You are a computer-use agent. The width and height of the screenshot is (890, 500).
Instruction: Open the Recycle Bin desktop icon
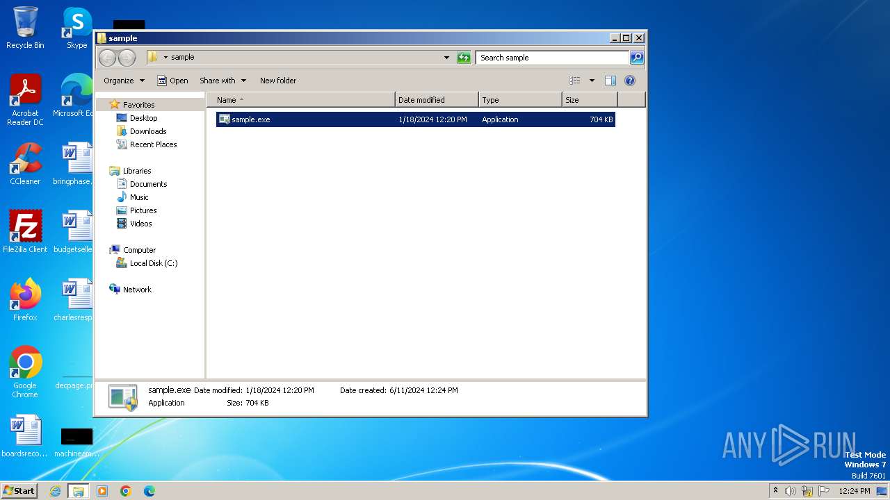tap(25, 28)
